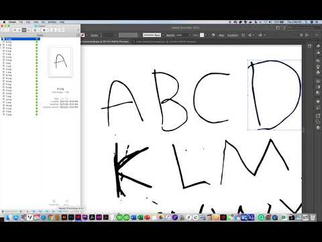Open the Window menu

(x=52, y=22)
